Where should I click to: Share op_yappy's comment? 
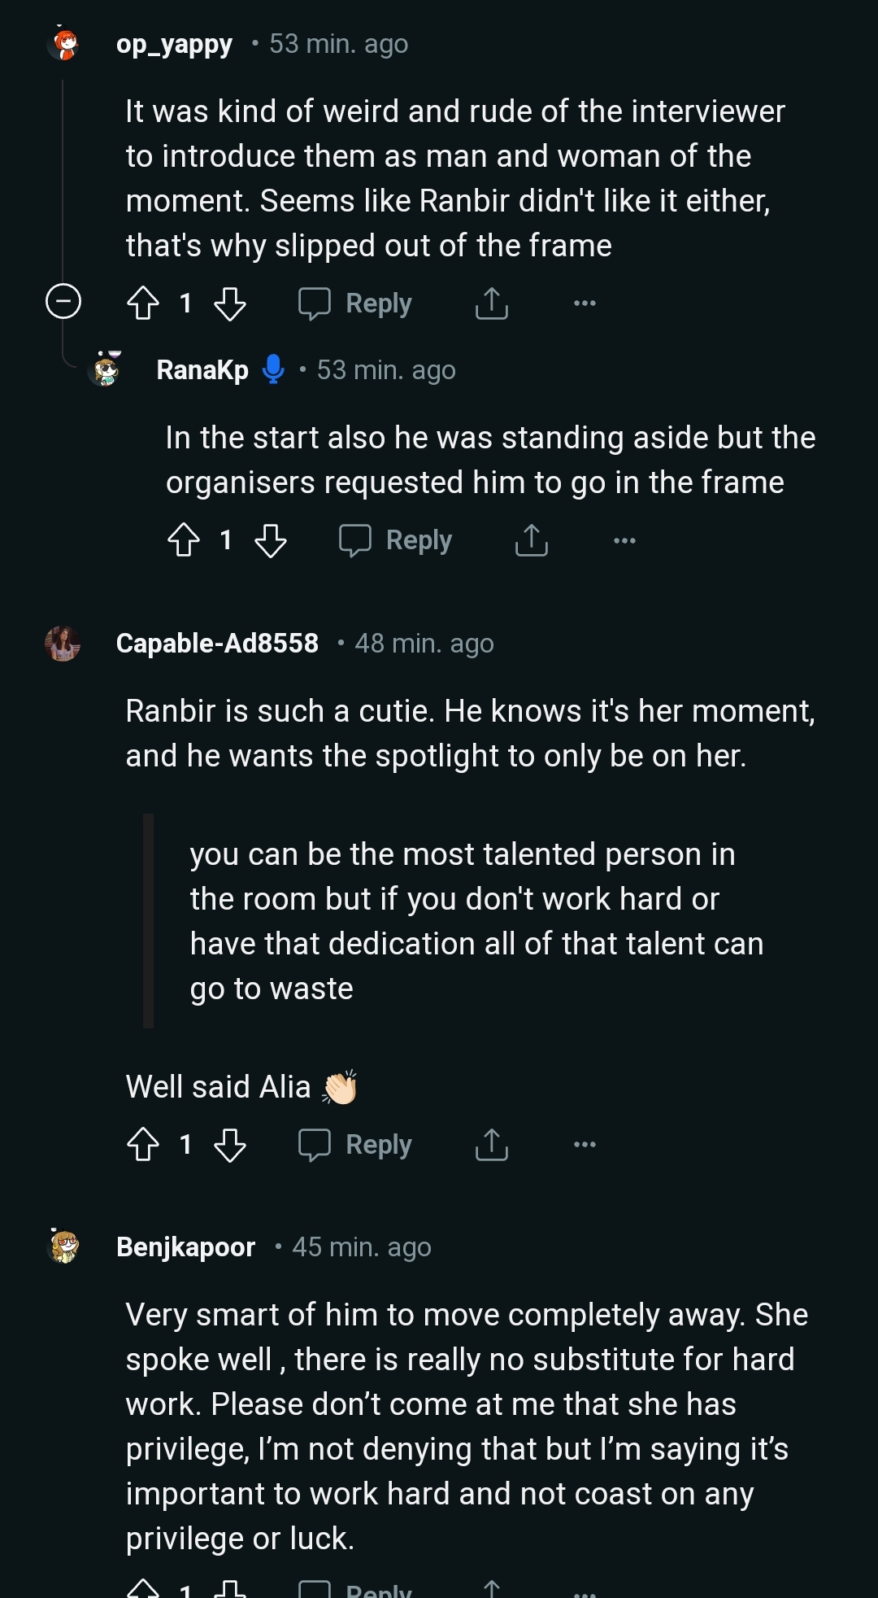pyautogui.click(x=491, y=303)
